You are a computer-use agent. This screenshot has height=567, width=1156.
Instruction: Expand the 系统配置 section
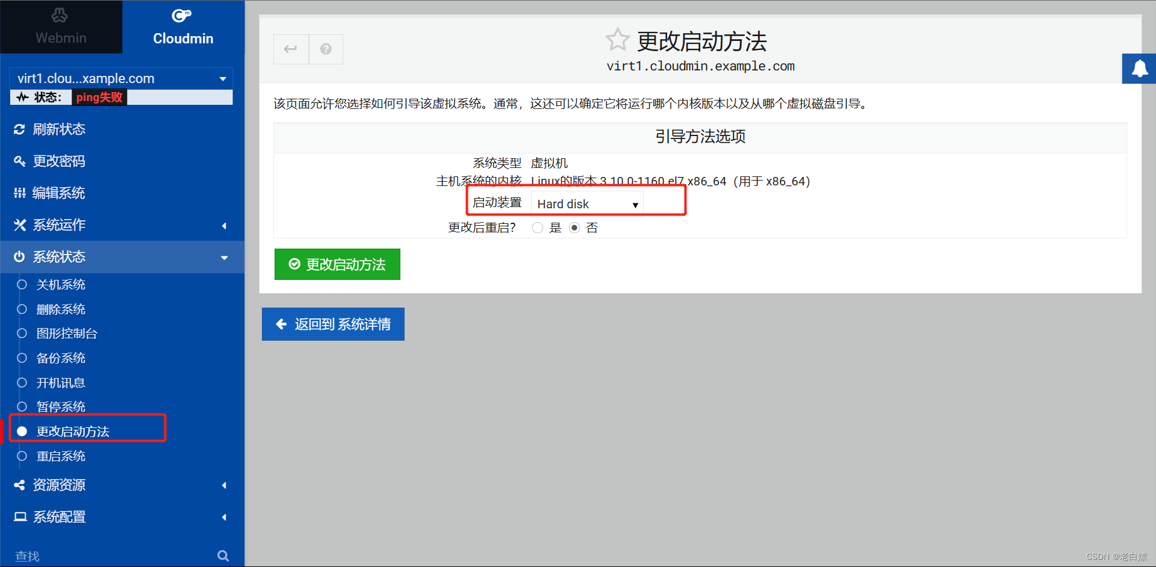[x=223, y=516]
